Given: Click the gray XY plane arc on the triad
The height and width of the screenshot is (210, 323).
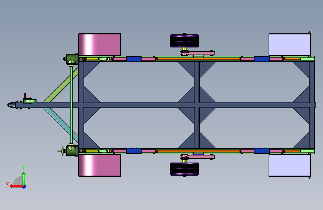Looking at the screenshot, I should pyautogui.click(x=18, y=181).
